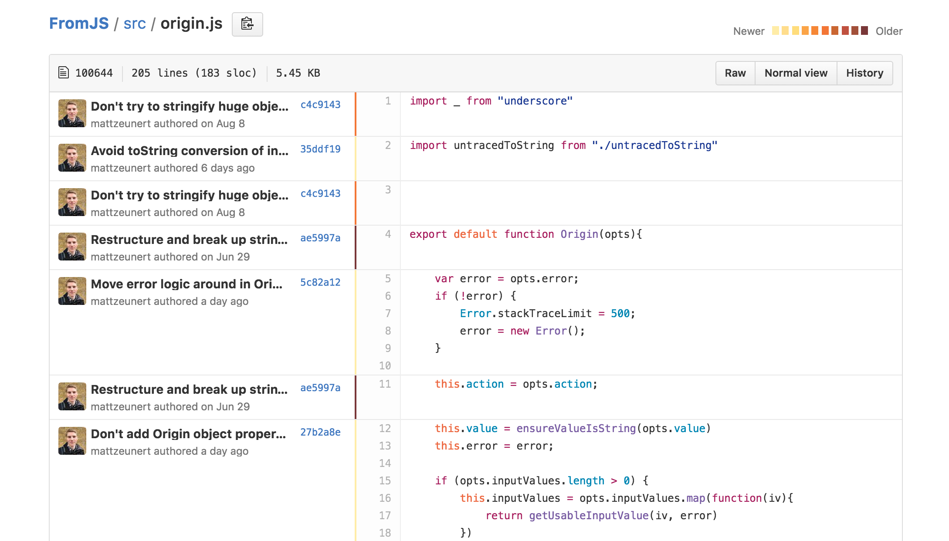Click commit hash 5c82a12 link
949x541 pixels.
click(321, 282)
